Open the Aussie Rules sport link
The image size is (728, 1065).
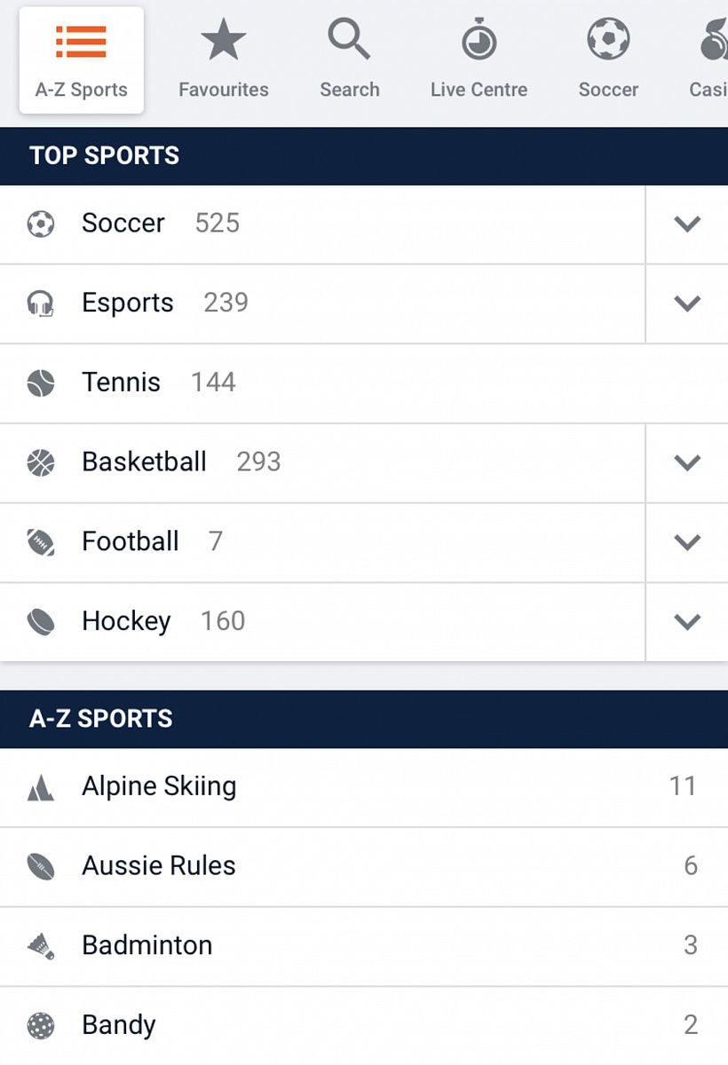(159, 865)
